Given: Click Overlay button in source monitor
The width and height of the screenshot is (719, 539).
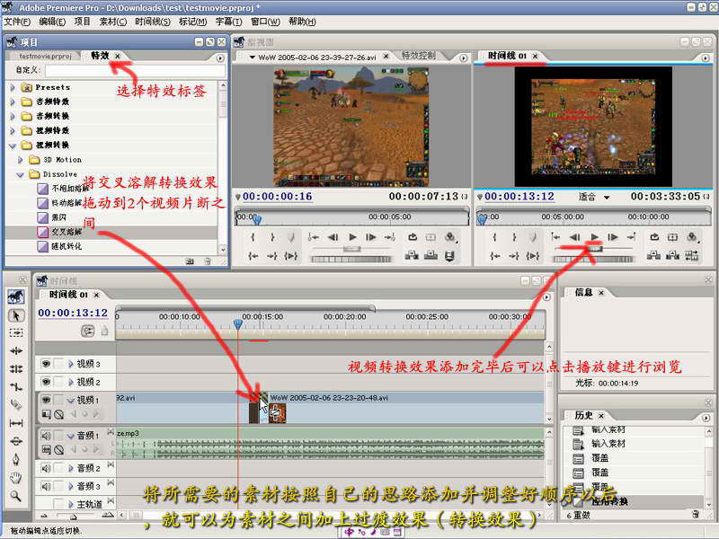Looking at the screenshot, I should click(431, 256).
